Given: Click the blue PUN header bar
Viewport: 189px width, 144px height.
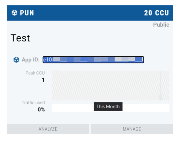Looking at the screenshot, I should tap(90, 13).
